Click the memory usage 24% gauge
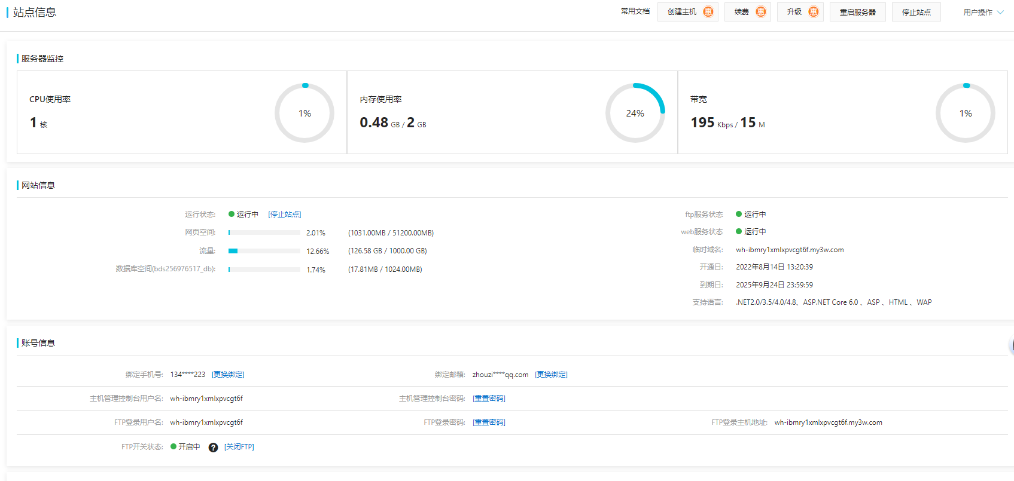 click(635, 113)
